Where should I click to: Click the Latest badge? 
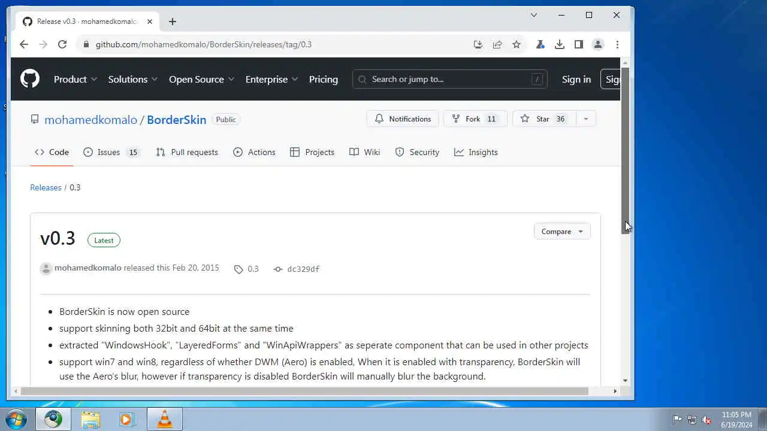[104, 240]
